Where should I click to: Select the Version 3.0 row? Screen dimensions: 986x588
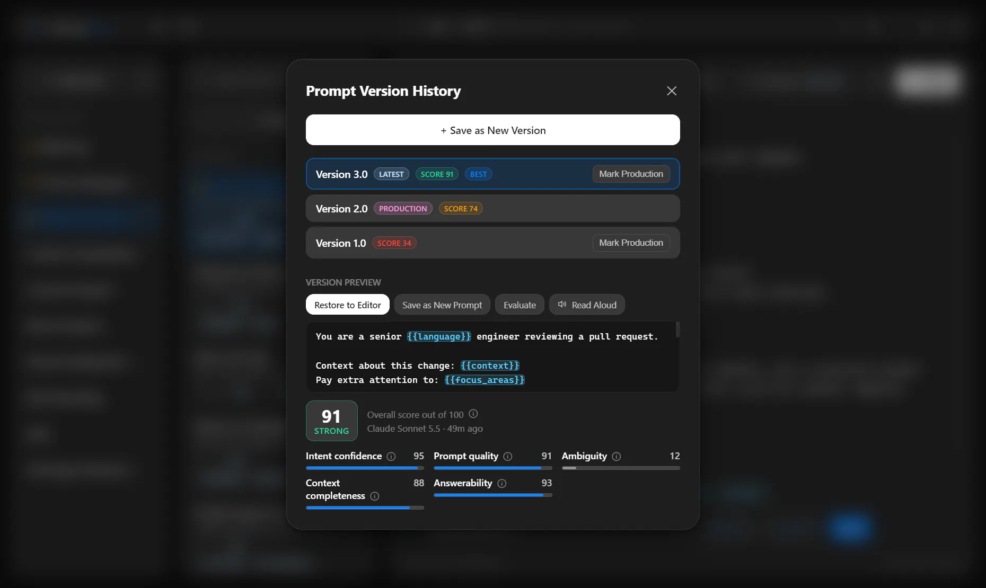[x=493, y=174]
